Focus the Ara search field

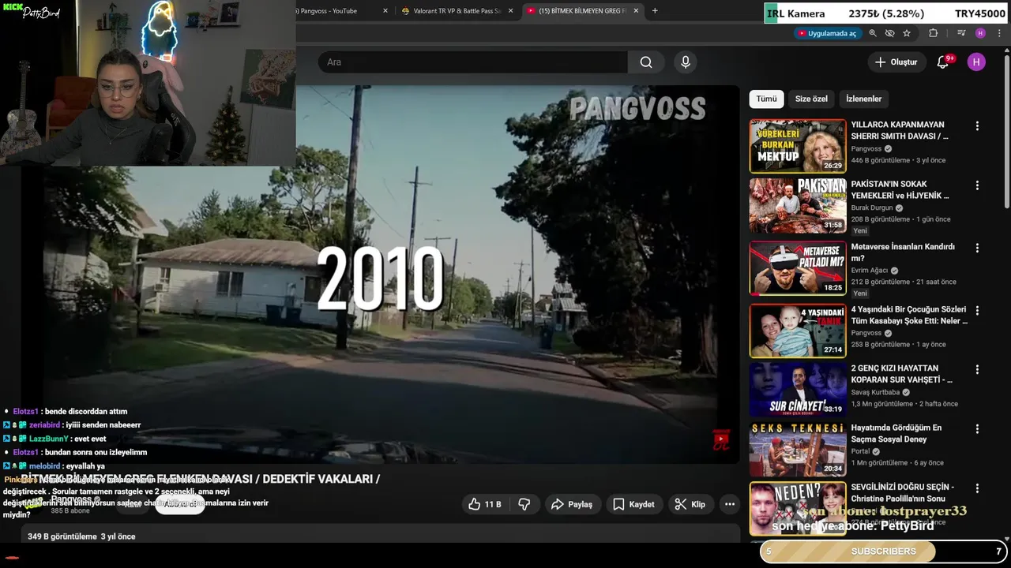click(473, 62)
